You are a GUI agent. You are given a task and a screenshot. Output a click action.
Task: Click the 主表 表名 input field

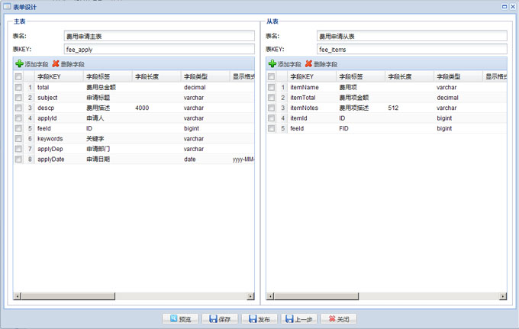click(x=160, y=36)
